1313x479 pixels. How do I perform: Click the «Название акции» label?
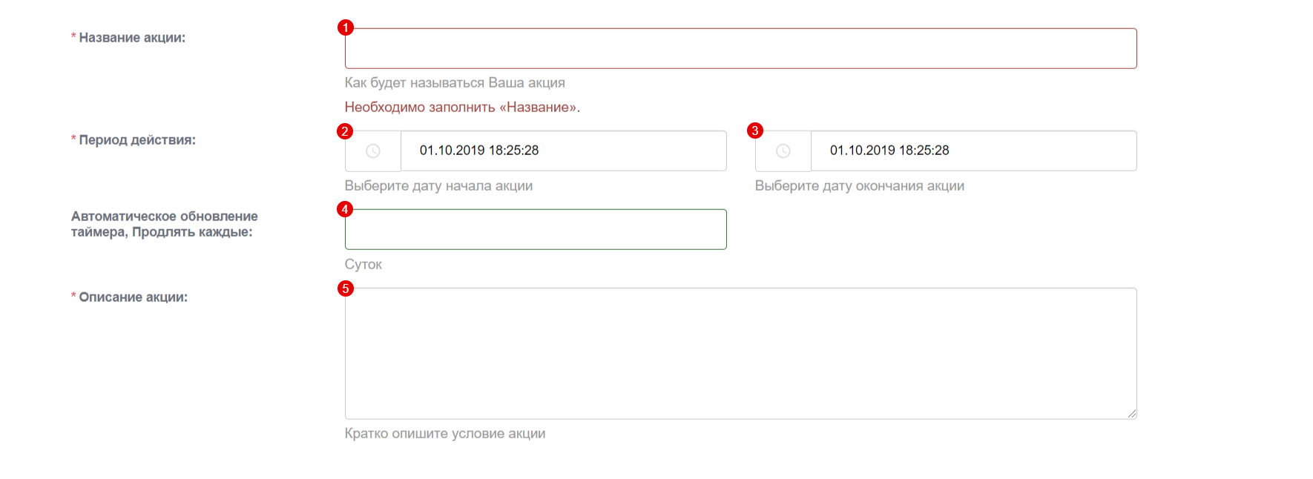pyautogui.click(x=132, y=38)
